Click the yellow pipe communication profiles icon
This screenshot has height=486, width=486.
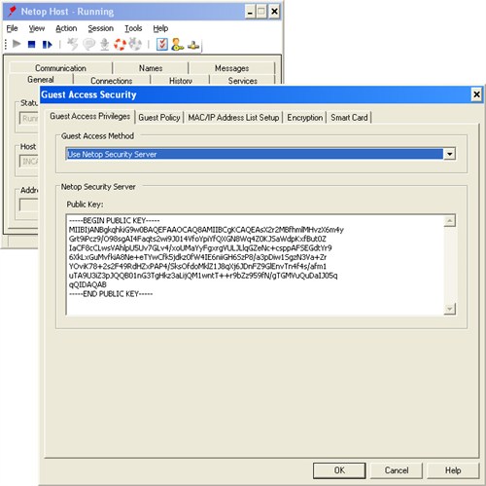click(x=193, y=45)
